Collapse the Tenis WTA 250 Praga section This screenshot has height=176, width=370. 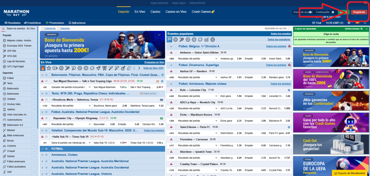coord(43,94)
